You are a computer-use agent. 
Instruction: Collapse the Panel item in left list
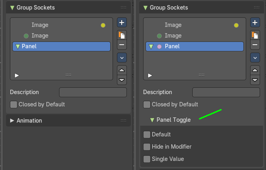click(x=18, y=47)
